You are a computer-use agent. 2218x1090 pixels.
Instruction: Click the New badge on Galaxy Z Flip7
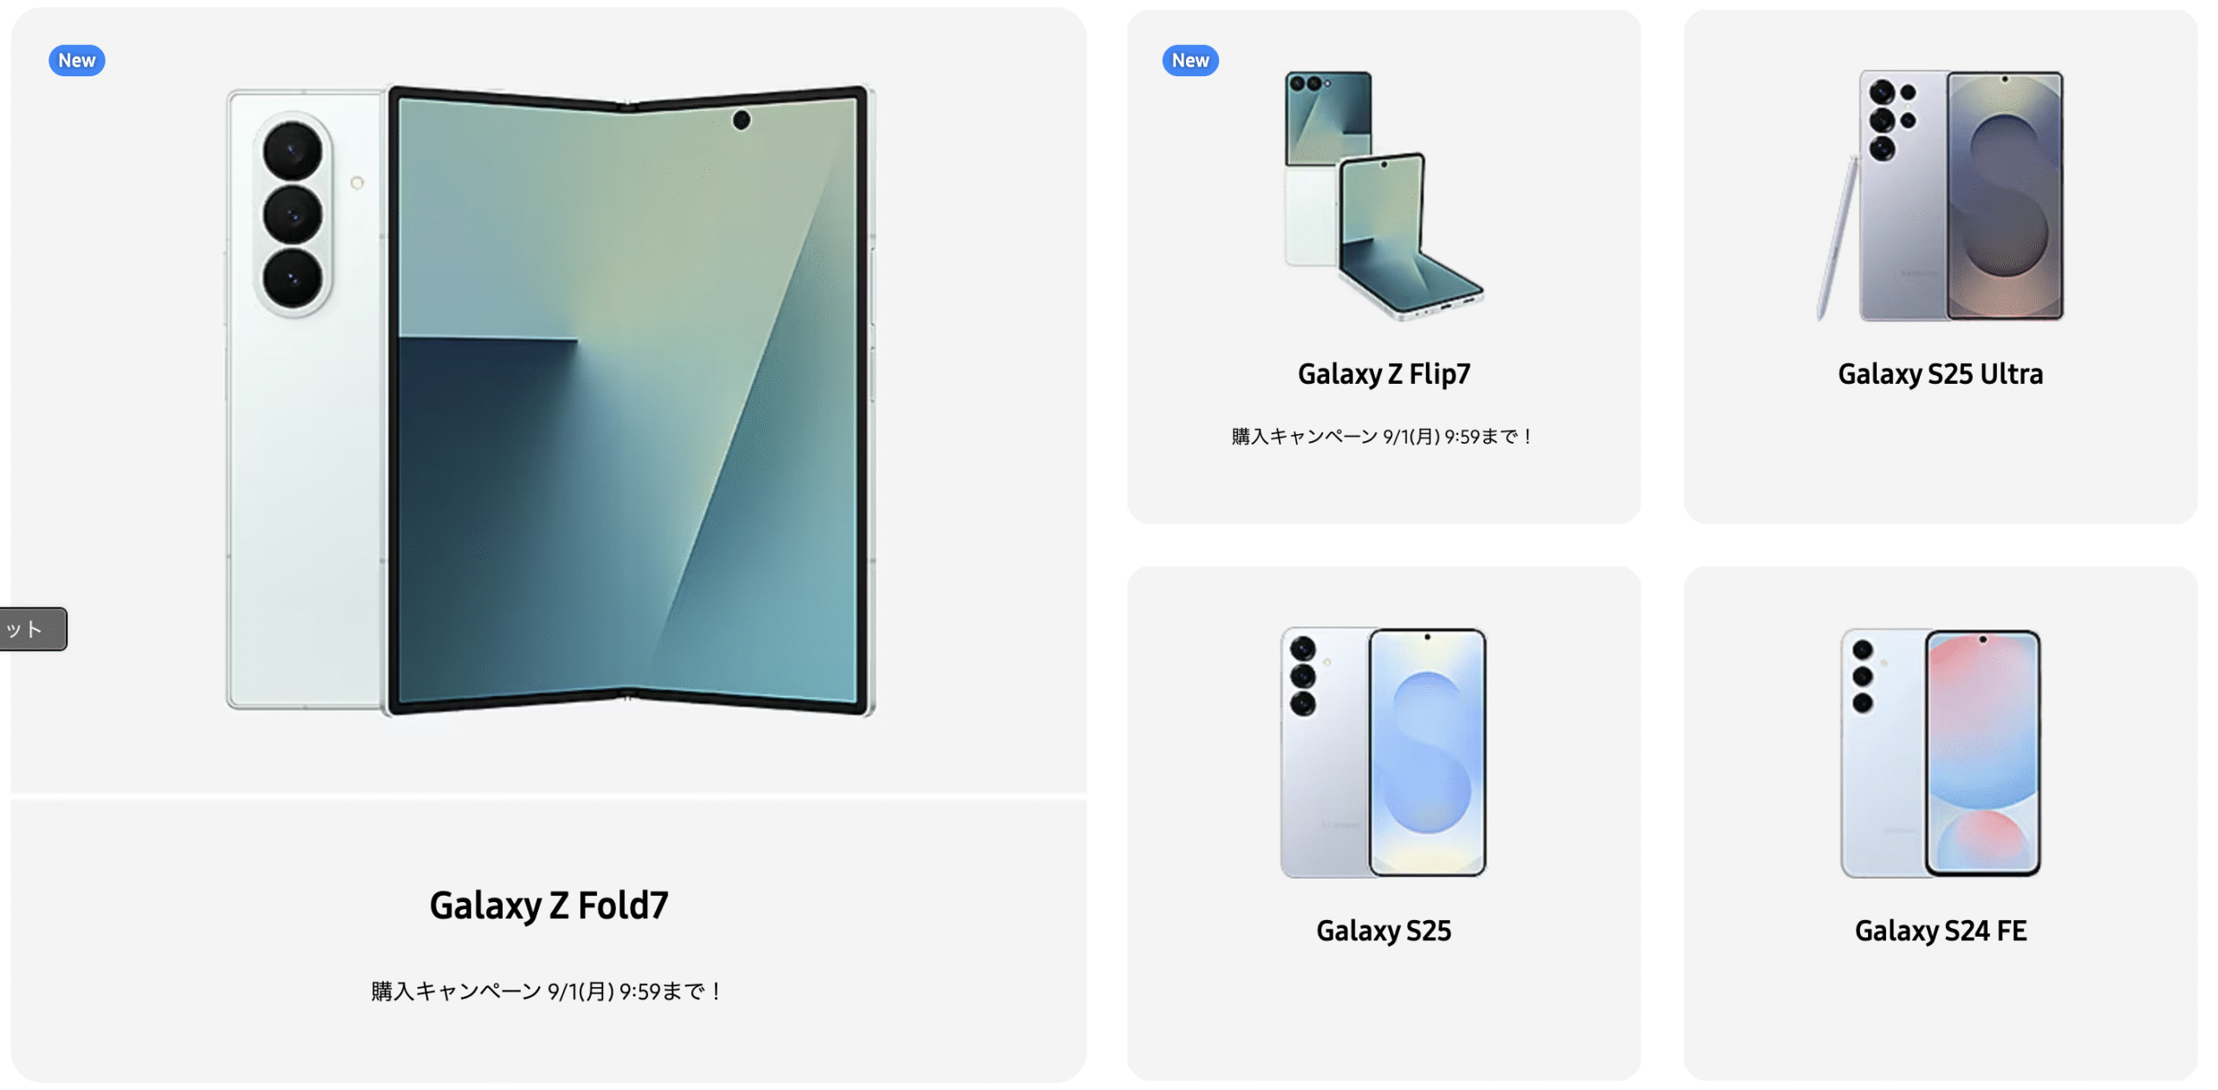1190,61
